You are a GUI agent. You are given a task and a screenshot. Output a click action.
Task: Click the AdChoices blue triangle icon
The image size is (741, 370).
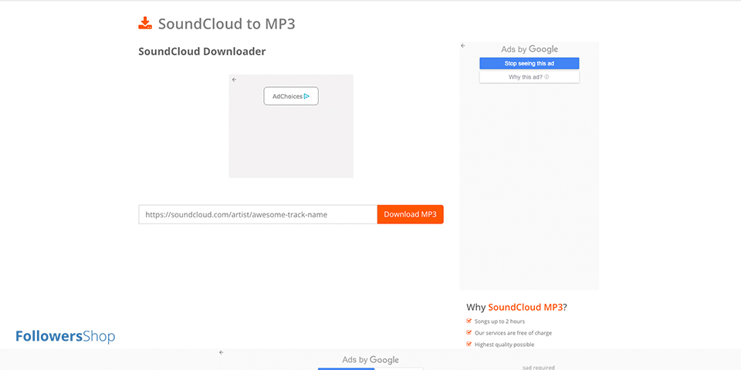[306, 96]
